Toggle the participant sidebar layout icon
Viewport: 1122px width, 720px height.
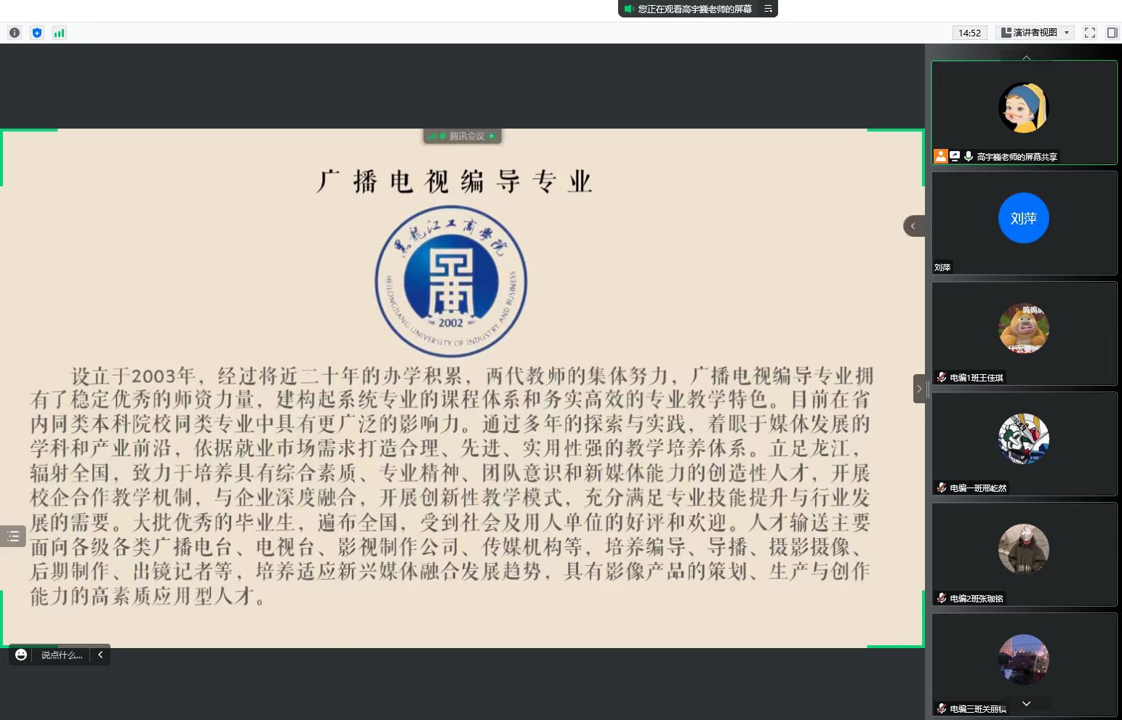click(1112, 33)
